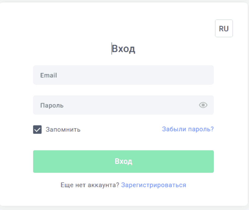249x210 pixels.
Task: Open the Забыли пароль? link
Action: click(x=188, y=129)
